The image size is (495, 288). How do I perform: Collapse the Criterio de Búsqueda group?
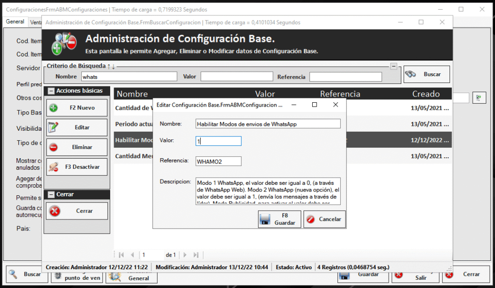point(393,66)
